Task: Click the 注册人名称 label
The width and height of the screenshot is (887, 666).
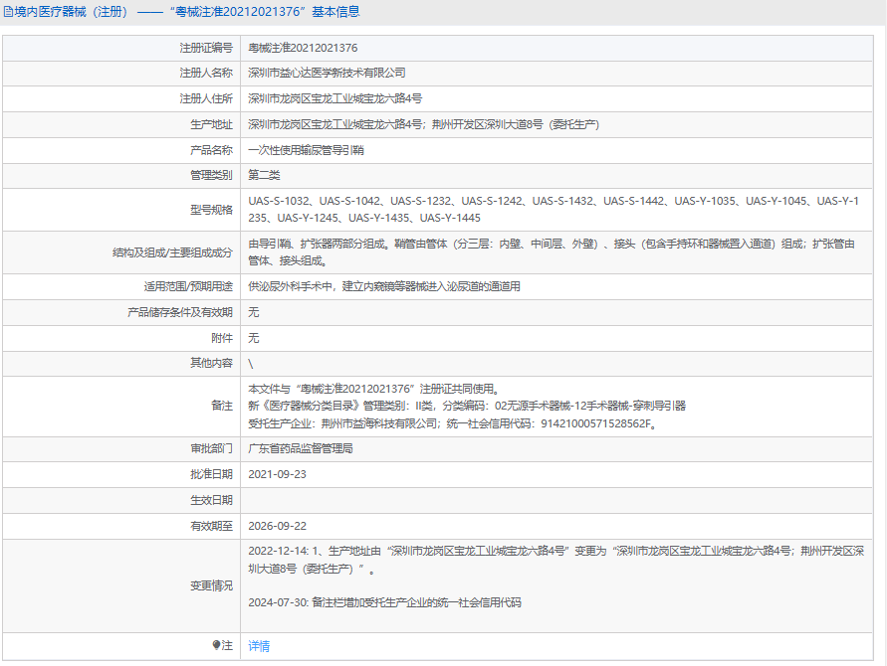Action: 206,73
